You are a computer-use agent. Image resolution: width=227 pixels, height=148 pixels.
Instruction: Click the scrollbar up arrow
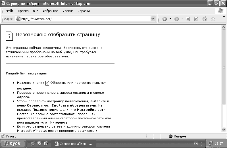point(224,27)
